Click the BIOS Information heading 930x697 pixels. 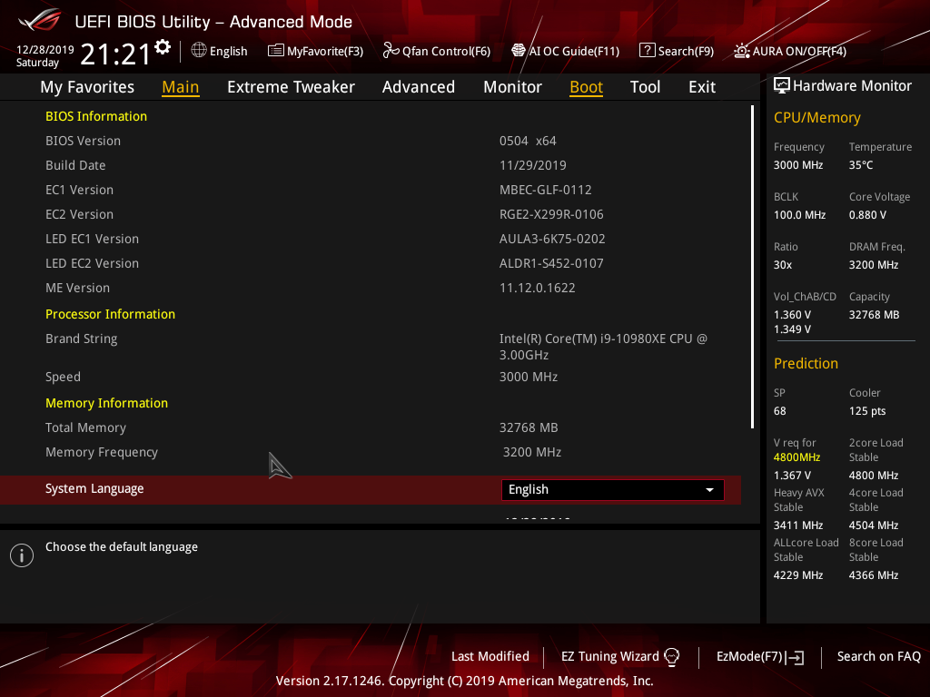pyautogui.click(x=96, y=117)
